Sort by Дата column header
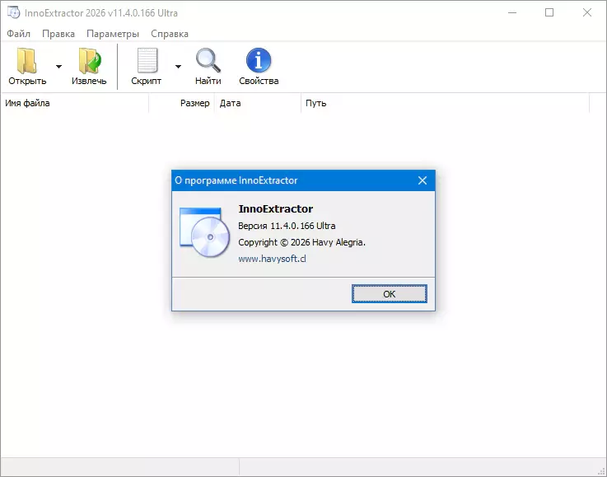The width and height of the screenshot is (607, 477). 258,103
